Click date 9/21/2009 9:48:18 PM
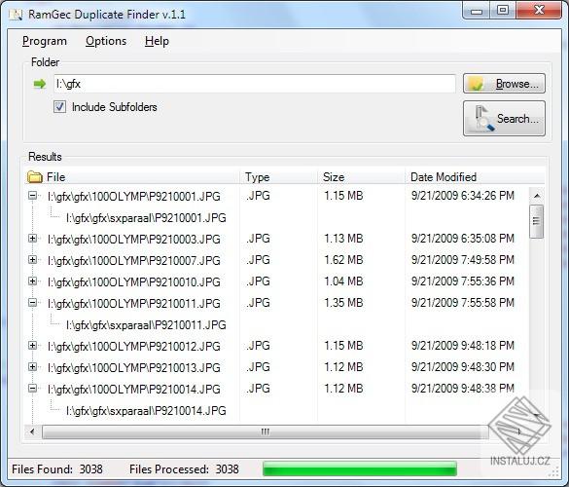Screen dimensions: 569x487 pyautogui.click(x=463, y=345)
